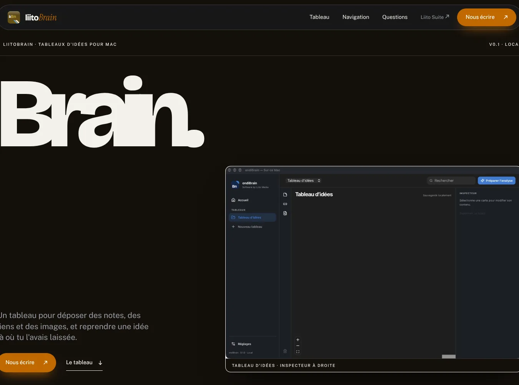Click the trash icon in tool strip
Screen dimensions: 519x385
tap(285, 351)
